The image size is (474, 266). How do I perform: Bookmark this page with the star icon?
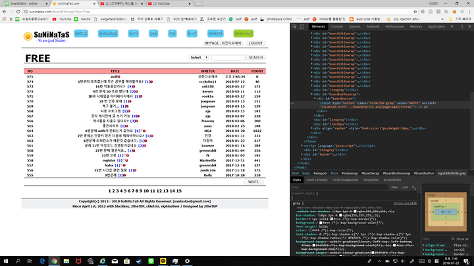415,11
